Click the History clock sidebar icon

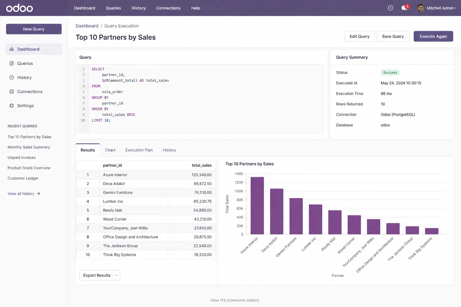(12, 77)
